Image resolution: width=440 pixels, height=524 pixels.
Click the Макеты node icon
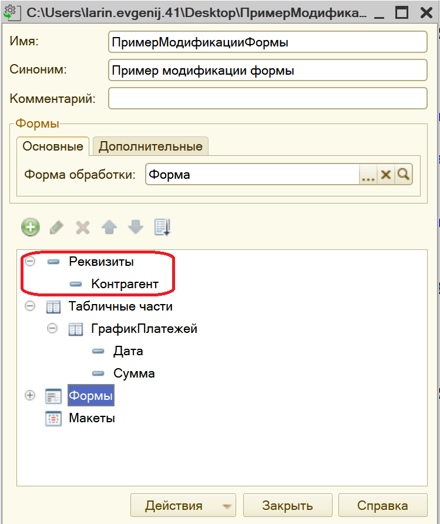click(x=53, y=419)
